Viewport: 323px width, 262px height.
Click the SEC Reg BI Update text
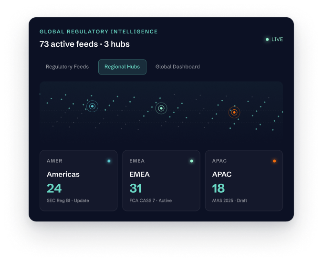[x=68, y=200]
